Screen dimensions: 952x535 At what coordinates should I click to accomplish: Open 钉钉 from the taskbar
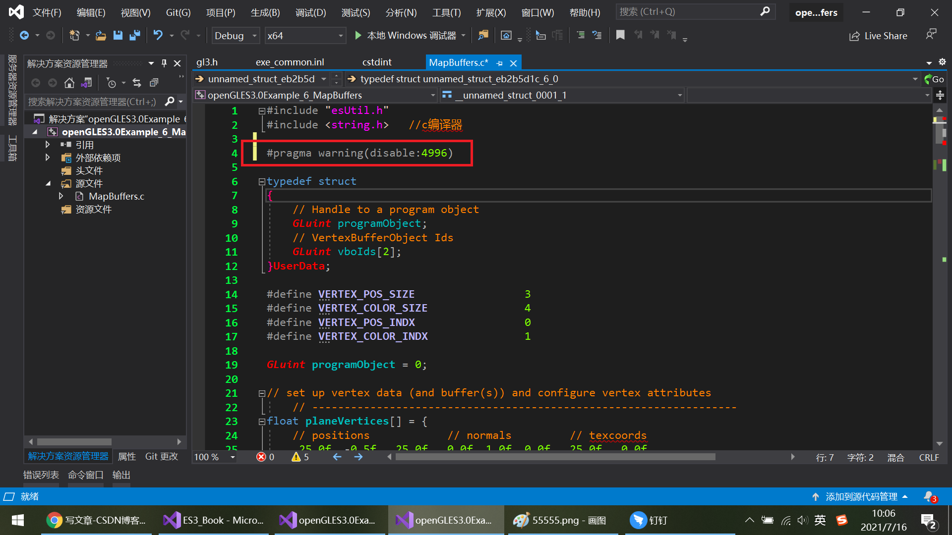point(650,520)
